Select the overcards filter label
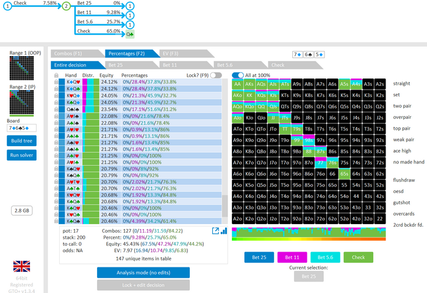This screenshot has width=427, height=293. point(404,214)
